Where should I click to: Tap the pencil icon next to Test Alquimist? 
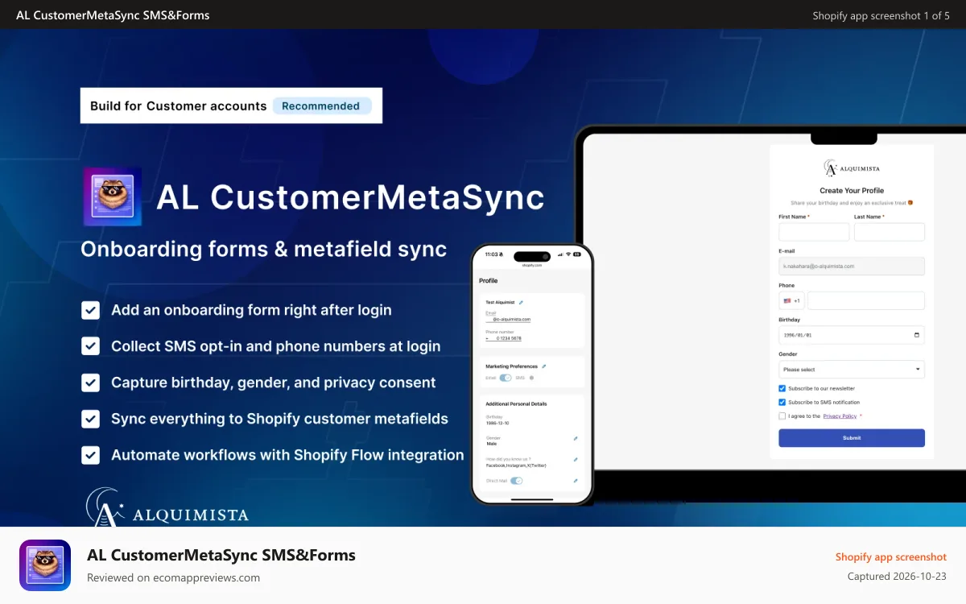521,302
